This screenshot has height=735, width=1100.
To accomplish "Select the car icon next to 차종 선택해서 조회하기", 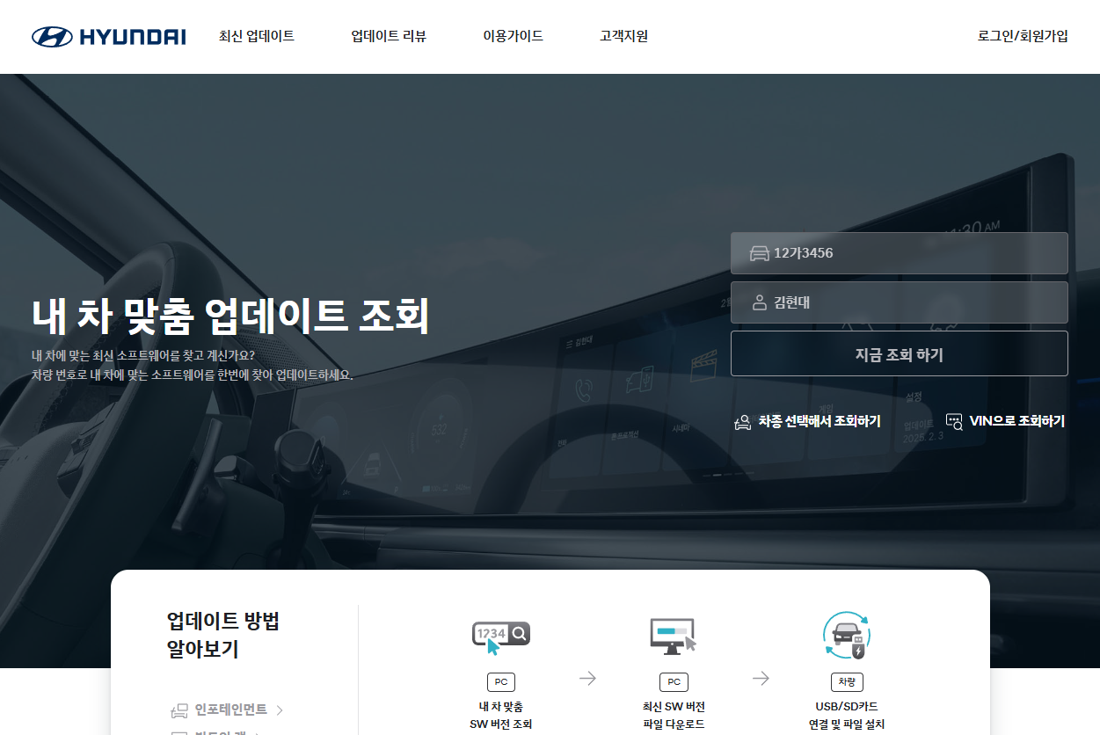I will [741, 421].
